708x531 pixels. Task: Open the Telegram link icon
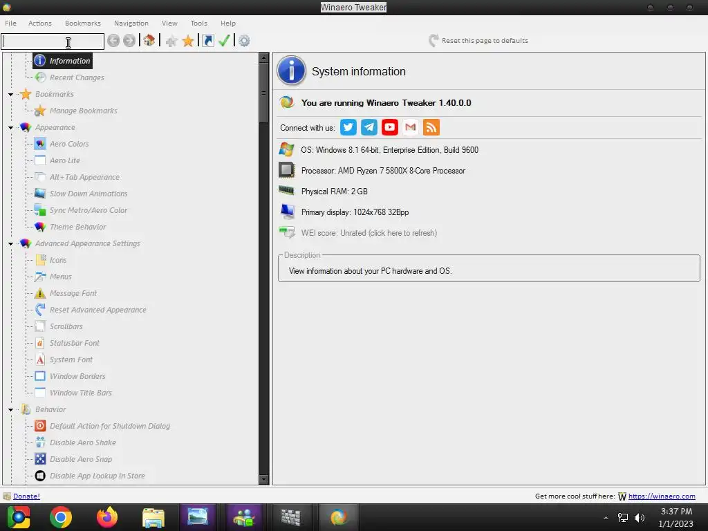tap(369, 127)
